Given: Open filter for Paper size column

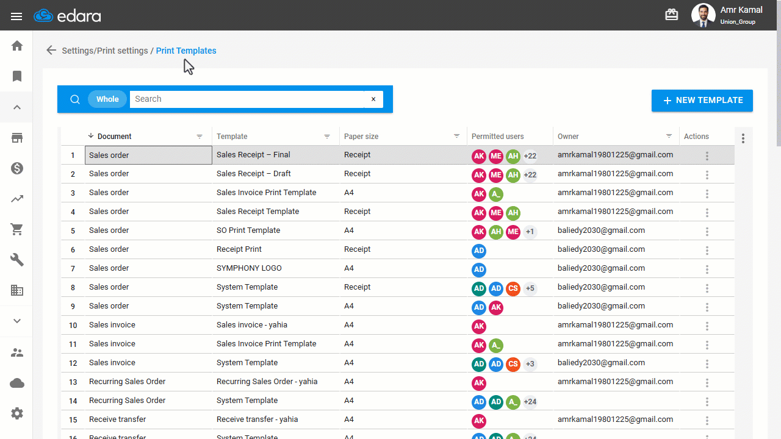Looking at the screenshot, I should 457,137.
